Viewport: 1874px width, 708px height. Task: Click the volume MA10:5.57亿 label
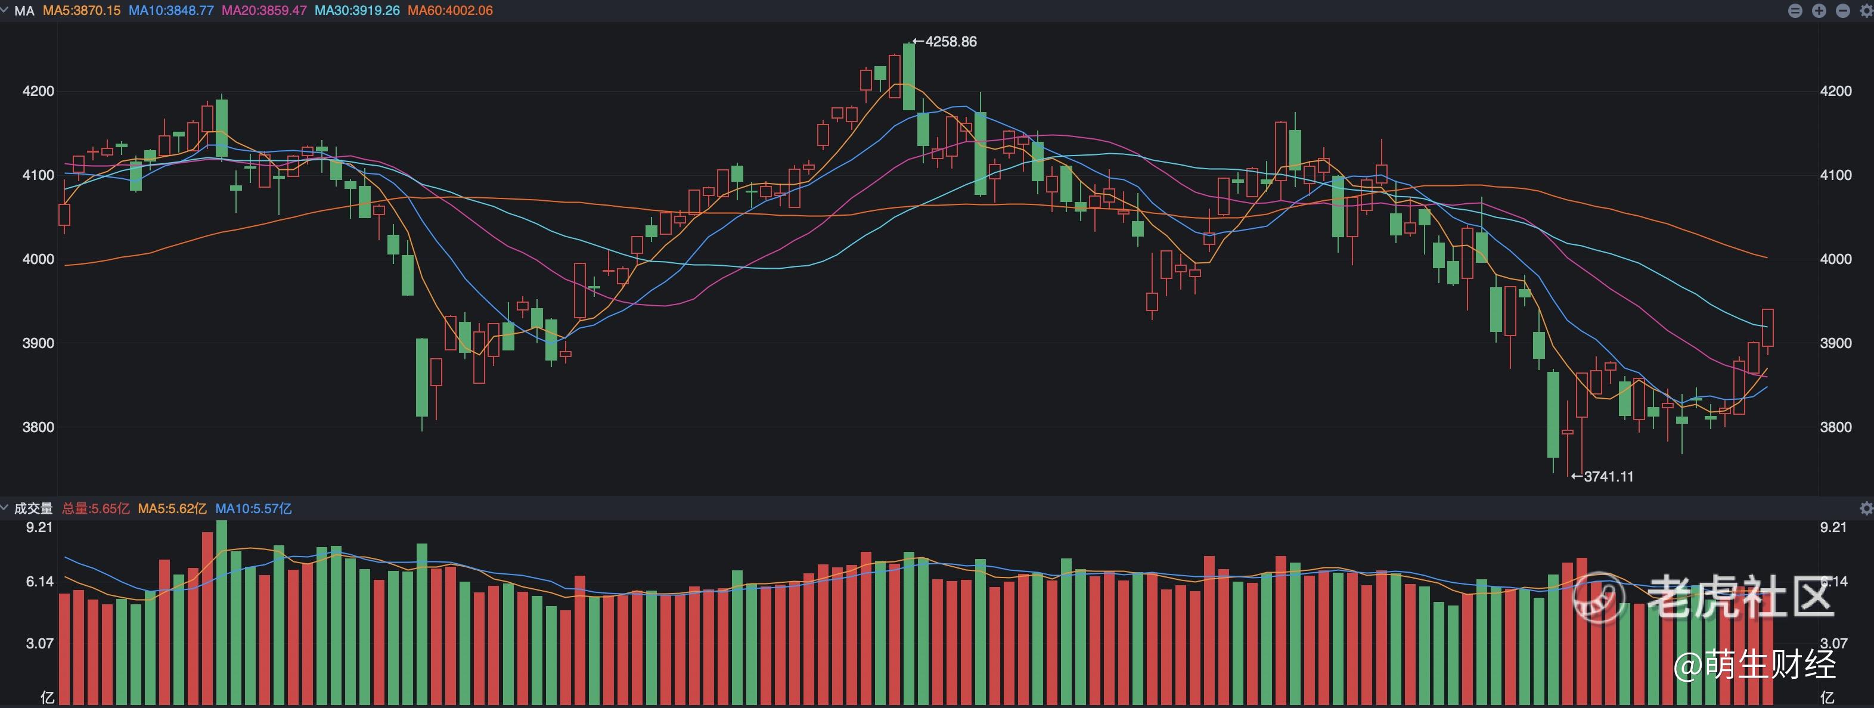tap(254, 508)
